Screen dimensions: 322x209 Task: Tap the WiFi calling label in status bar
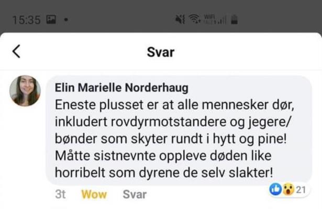[x=208, y=19]
